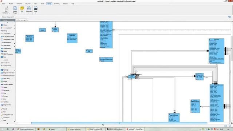This screenshot has width=233, height=131.
Task: Click the default package field
Action: pyautogui.click(x=21, y=20)
